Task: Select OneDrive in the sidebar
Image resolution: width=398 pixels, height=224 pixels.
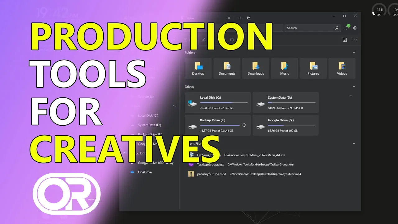Action: [145, 172]
